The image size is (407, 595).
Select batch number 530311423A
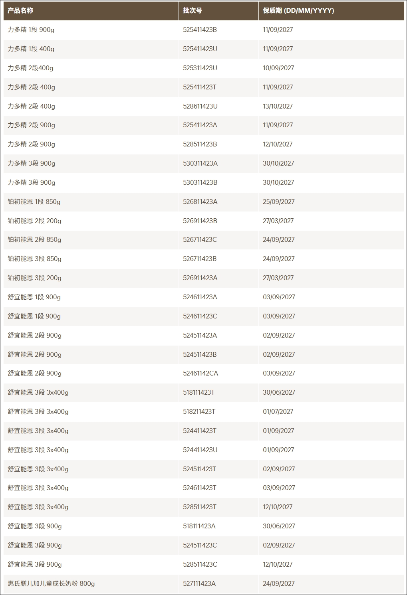200,163
